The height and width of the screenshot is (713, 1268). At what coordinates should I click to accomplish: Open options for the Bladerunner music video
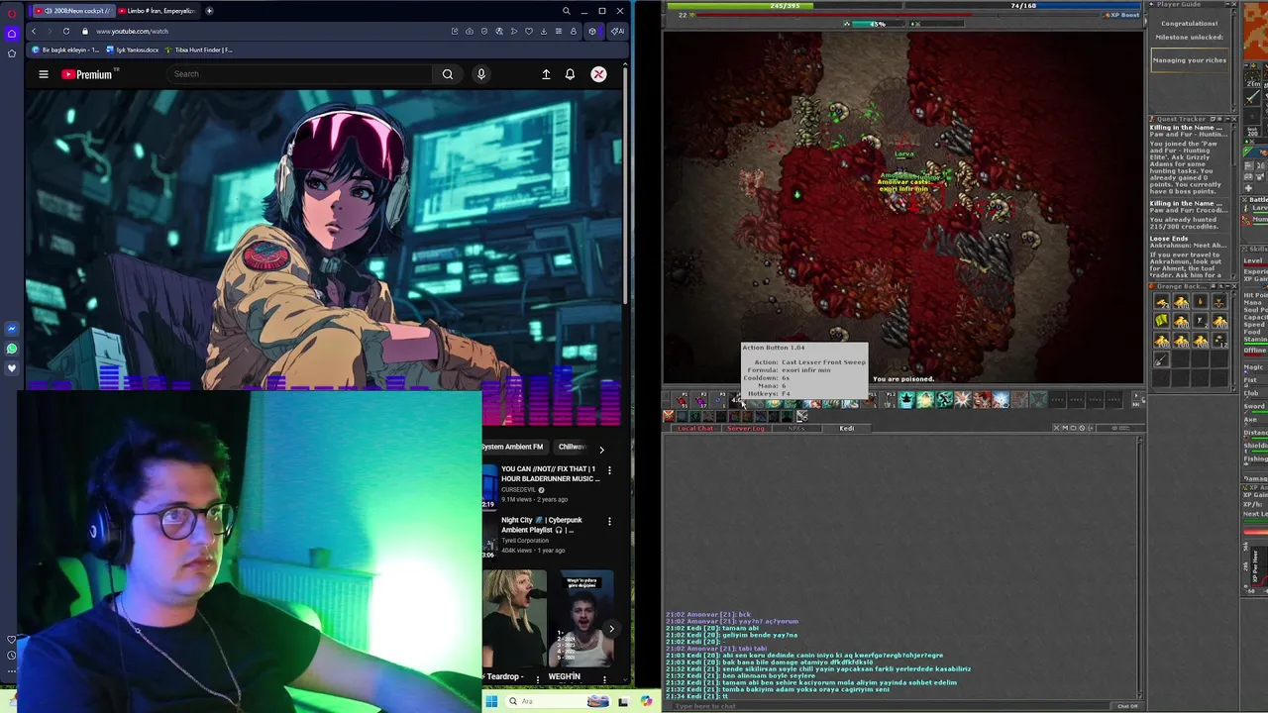tap(609, 469)
